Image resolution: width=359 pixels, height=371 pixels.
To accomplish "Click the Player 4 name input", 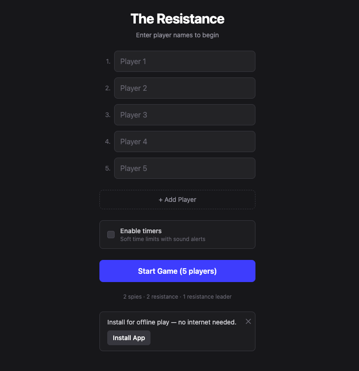I will tap(184, 141).
